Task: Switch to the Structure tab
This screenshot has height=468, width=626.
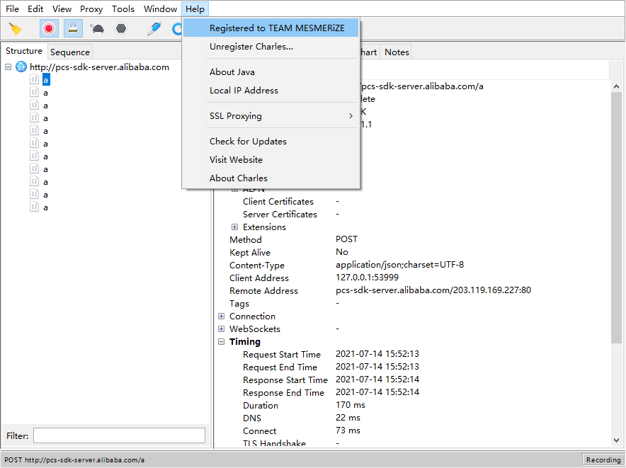Action: pos(24,51)
